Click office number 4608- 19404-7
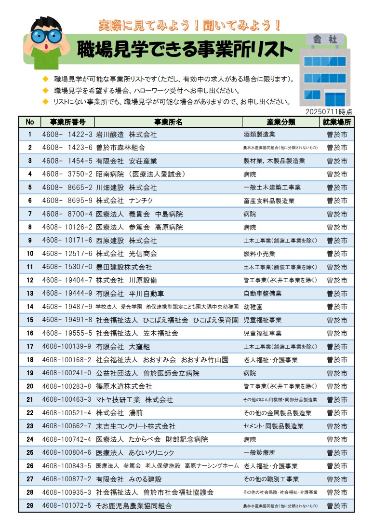The height and width of the screenshot is (530, 373). point(67,280)
